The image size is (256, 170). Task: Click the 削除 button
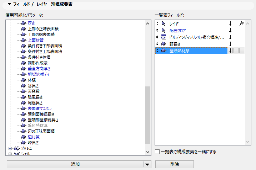[x=175, y=164]
